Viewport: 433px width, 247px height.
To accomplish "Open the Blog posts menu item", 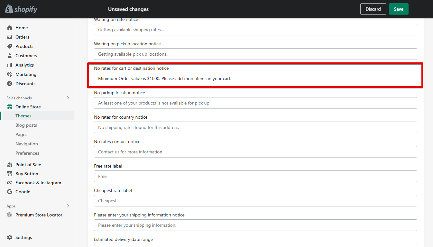I will [26, 125].
